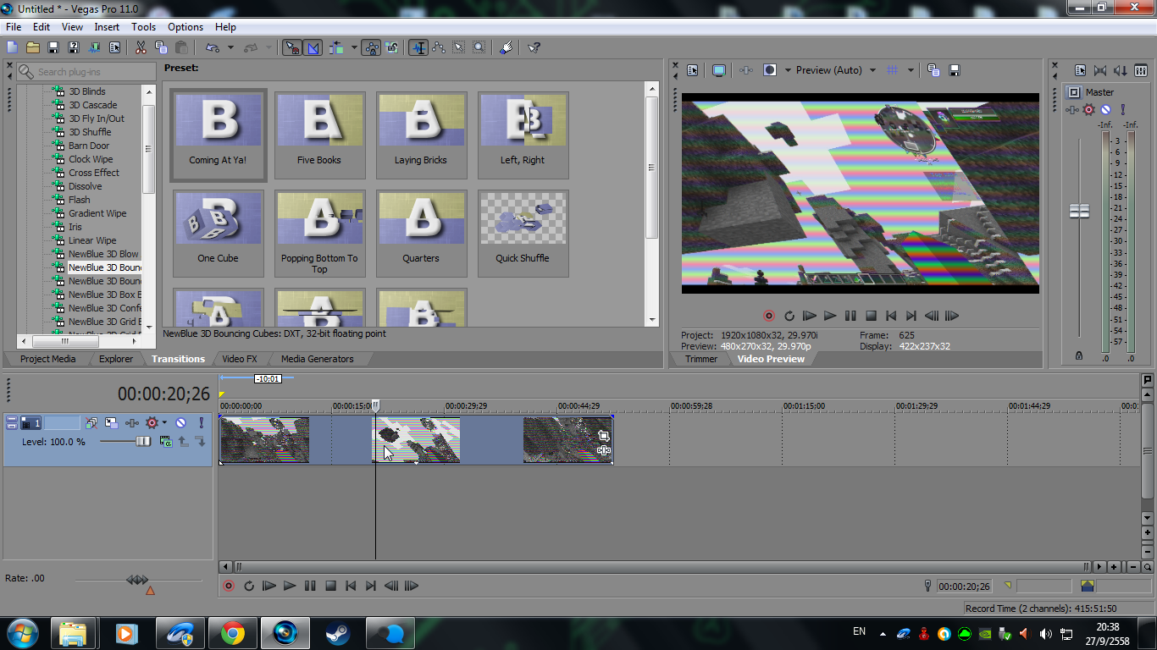Image resolution: width=1157 pixels, height=650 pixels.
Task: Save the project using the floppy disk icon
Action: click(x=53, y=48)
